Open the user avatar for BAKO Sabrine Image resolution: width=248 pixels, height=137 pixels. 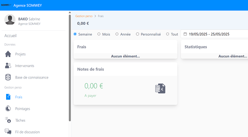tap(10, 20)
